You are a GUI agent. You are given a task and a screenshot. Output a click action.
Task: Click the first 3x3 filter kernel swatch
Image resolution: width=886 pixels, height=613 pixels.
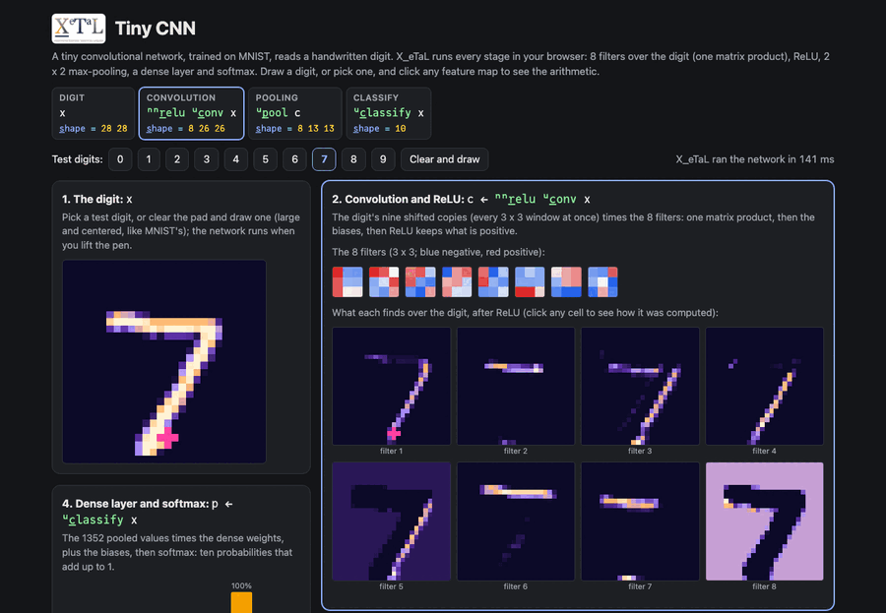click(348, 282)
